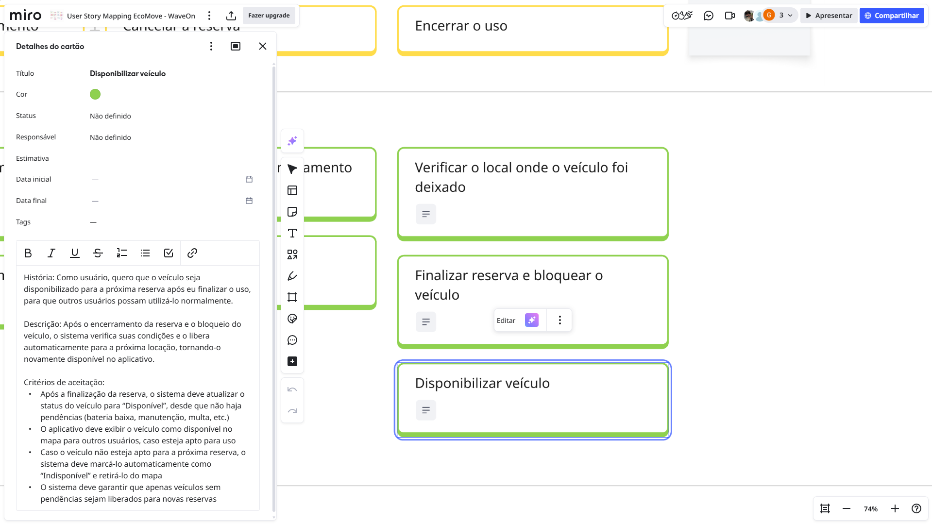Click the export board icon
The image size is (932, 524).
pyautogui.click(x=231, y=16)
